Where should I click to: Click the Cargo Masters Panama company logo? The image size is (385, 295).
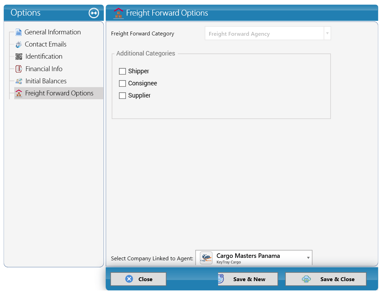206,258
